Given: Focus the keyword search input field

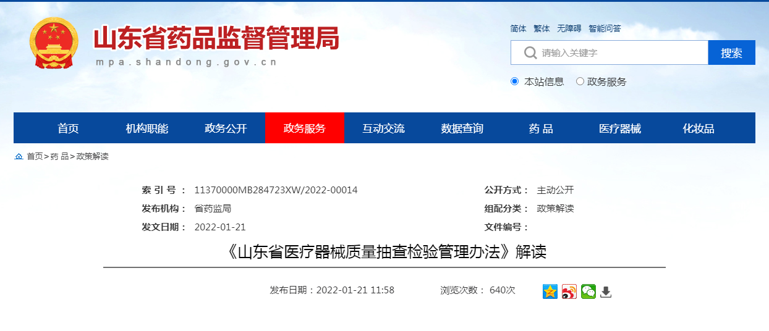Looking at the screenshot, I should coord(618,53).
